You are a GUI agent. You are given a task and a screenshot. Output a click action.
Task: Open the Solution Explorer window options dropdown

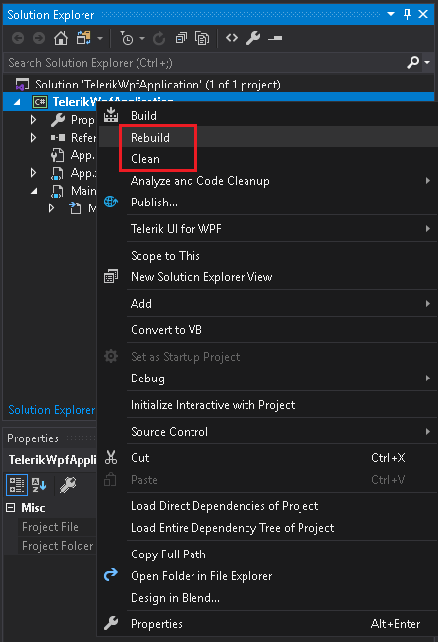click(391, 14)
